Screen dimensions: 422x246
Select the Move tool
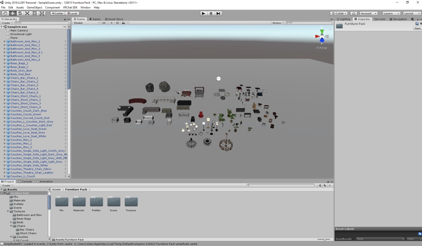[12, 13]
